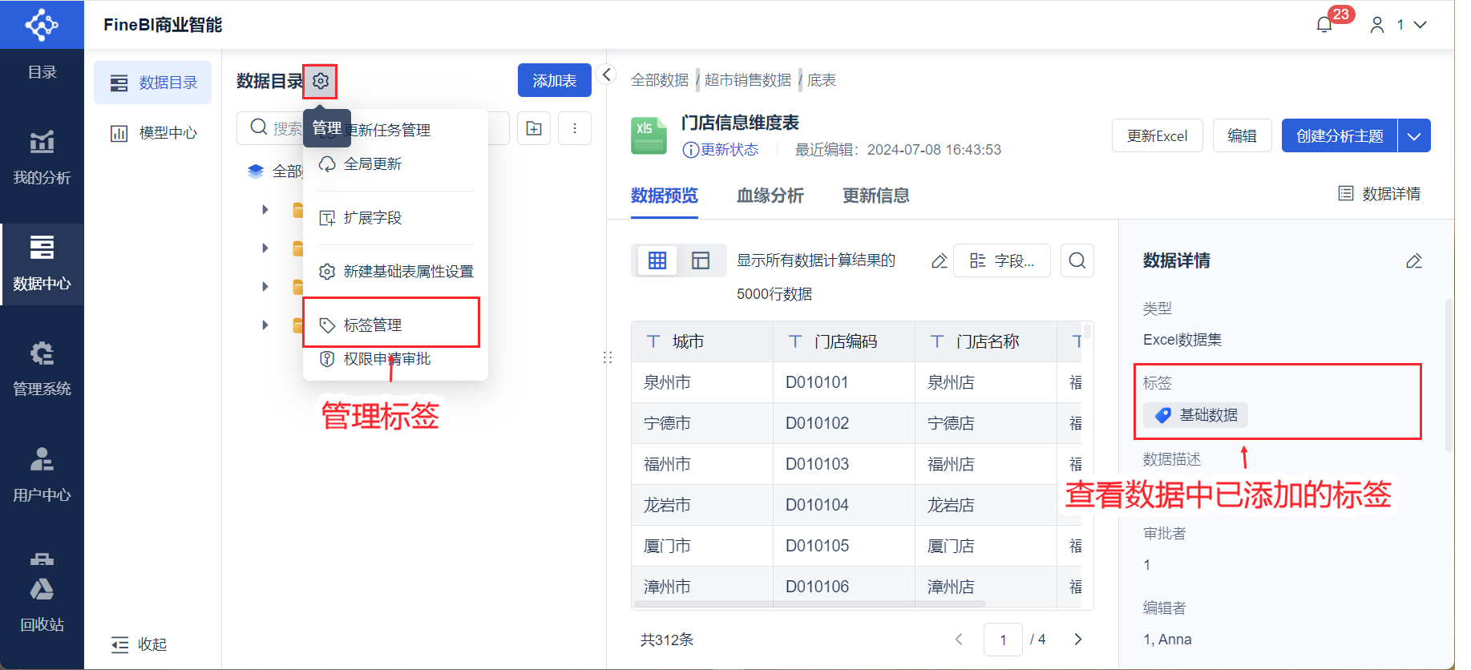The image size is (1471, 670).
Task: Open 目录 in sidebar
Action: (42, 72)
